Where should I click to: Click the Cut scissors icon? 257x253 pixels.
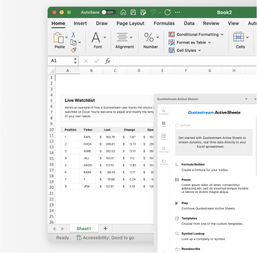(74, 35)
